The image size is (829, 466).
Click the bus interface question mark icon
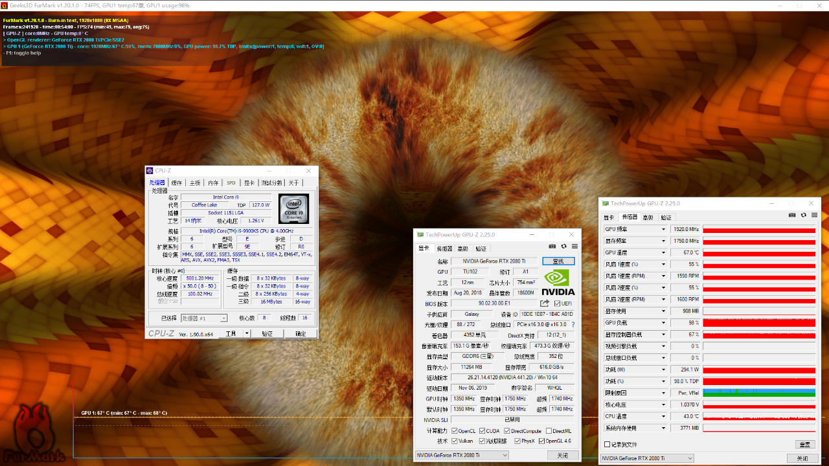[573, 324]
